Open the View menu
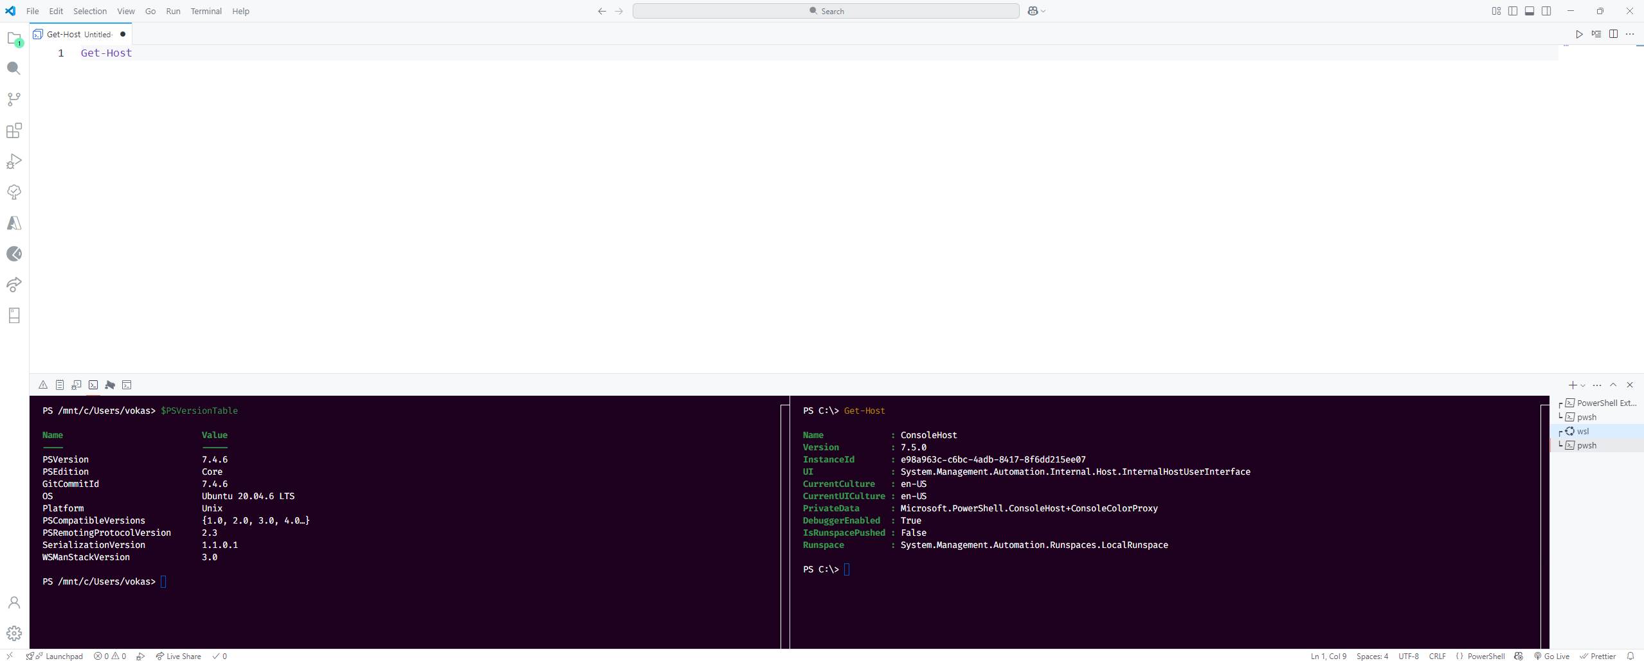The image size is (1644, 661). [126, 11]
